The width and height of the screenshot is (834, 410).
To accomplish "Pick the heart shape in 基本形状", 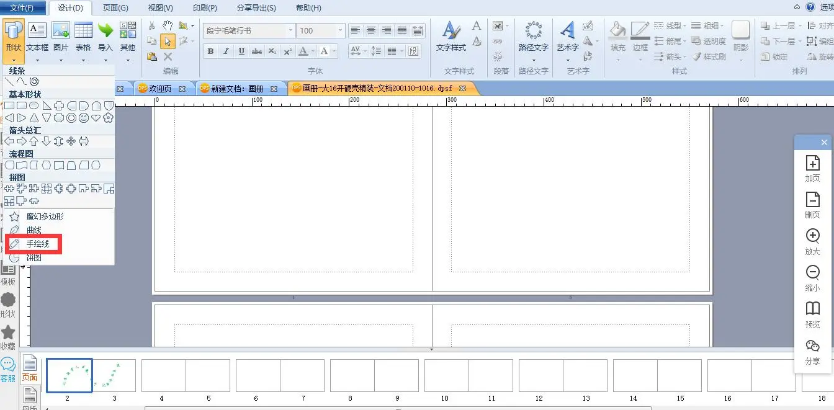I will click(x=96, y=118).
